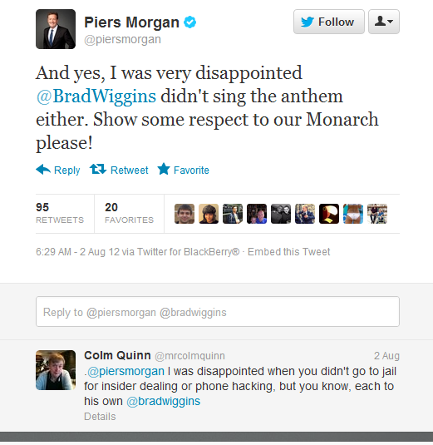This screenshot has height=445, width=433.
Task: Click the Twitter bird Follow button
Action: [328, 22]
